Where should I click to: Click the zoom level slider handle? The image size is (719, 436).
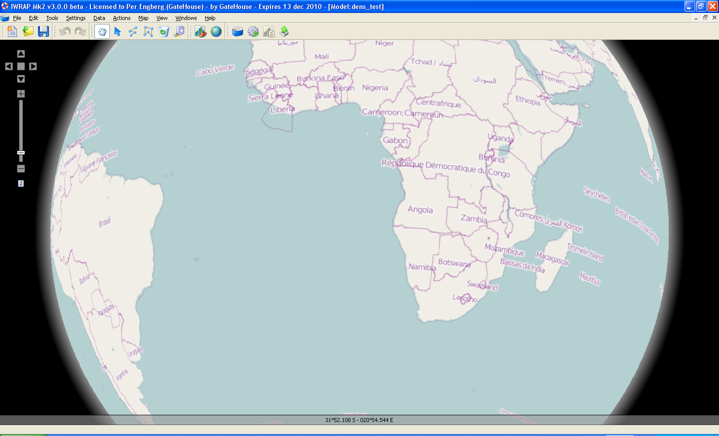pyautogui.click(x=21, y=153)
